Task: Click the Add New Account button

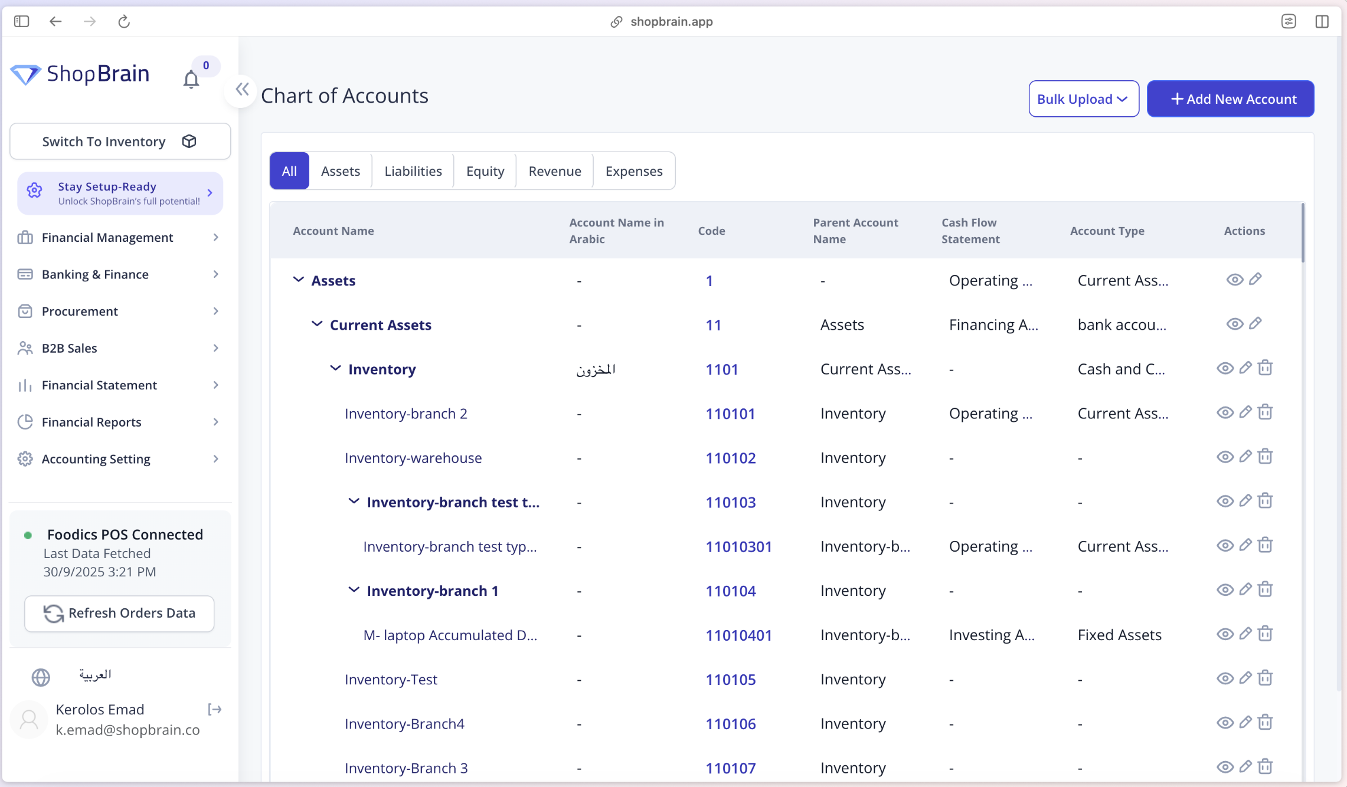Action: tap(1230, 99)
